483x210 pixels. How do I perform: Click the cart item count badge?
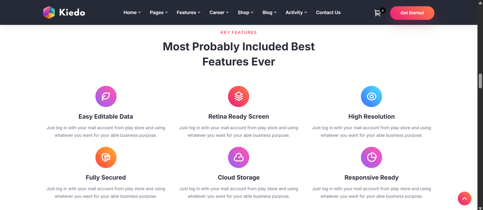[x=382, y=10]
